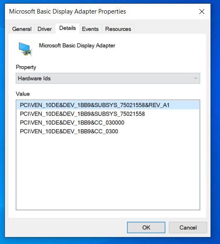Select the value ending in CC_0300

click(108, 131)
